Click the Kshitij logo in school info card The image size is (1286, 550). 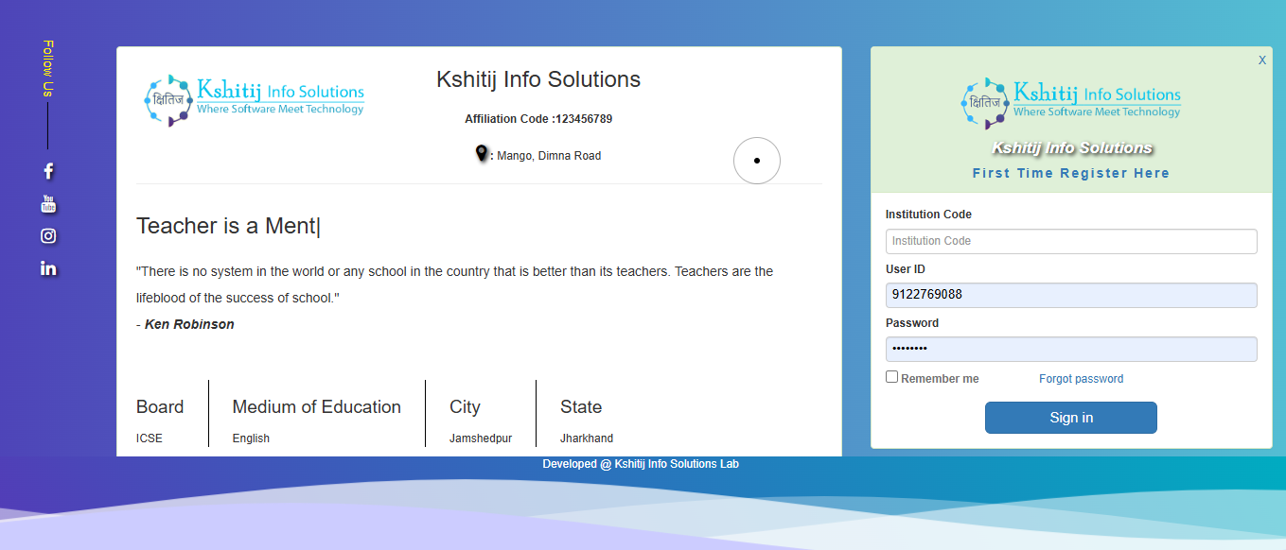tap(254, 100)
